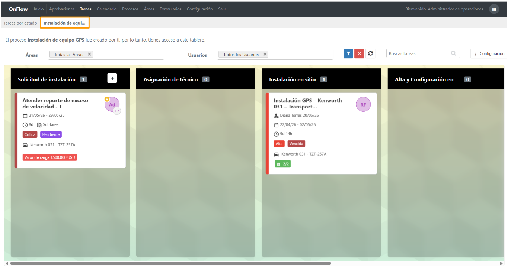Open Procesos in the top navigation
This screenshot has height=270, width=508.
click(130, 9)
